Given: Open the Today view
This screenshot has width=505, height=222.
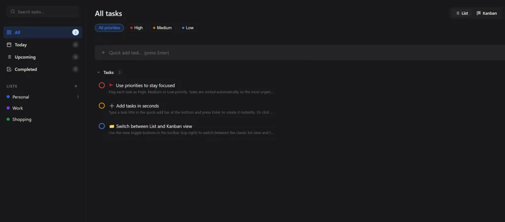Looking at the screenshot, I should [42, 45].
